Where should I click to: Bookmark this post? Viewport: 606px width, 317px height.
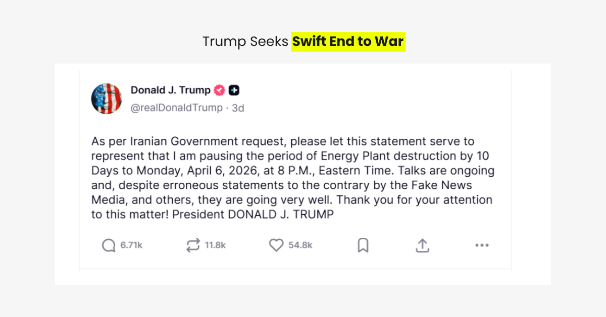[x=363, y=245]
